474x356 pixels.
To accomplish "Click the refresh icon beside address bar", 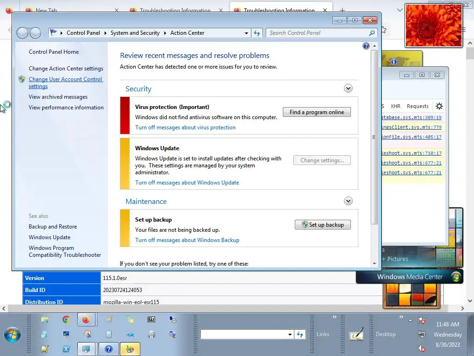I will 256,33.
